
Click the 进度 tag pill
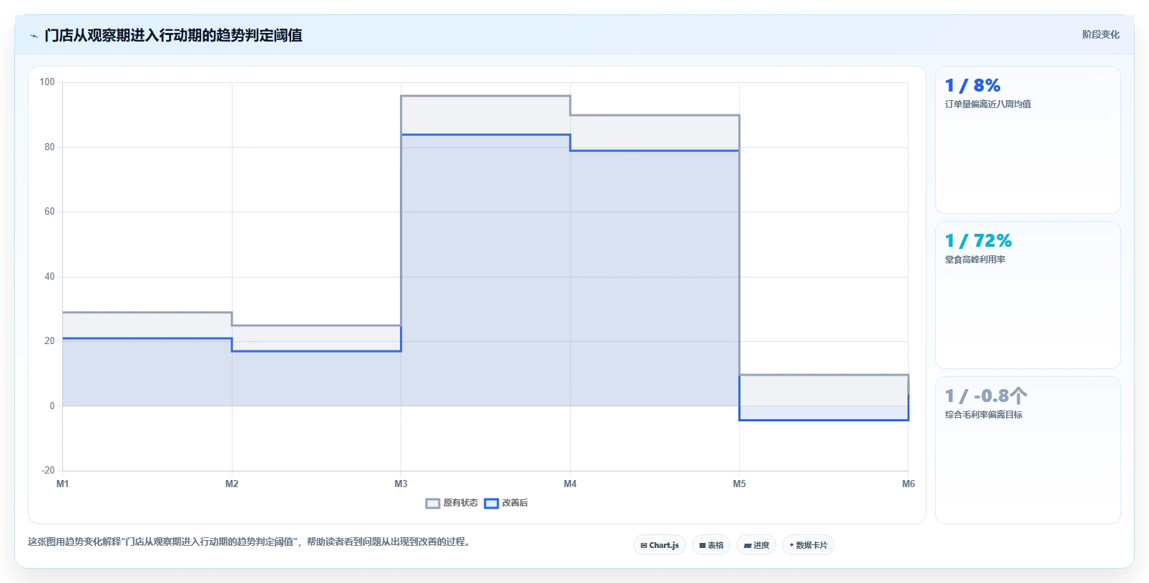tap(756, 545)
